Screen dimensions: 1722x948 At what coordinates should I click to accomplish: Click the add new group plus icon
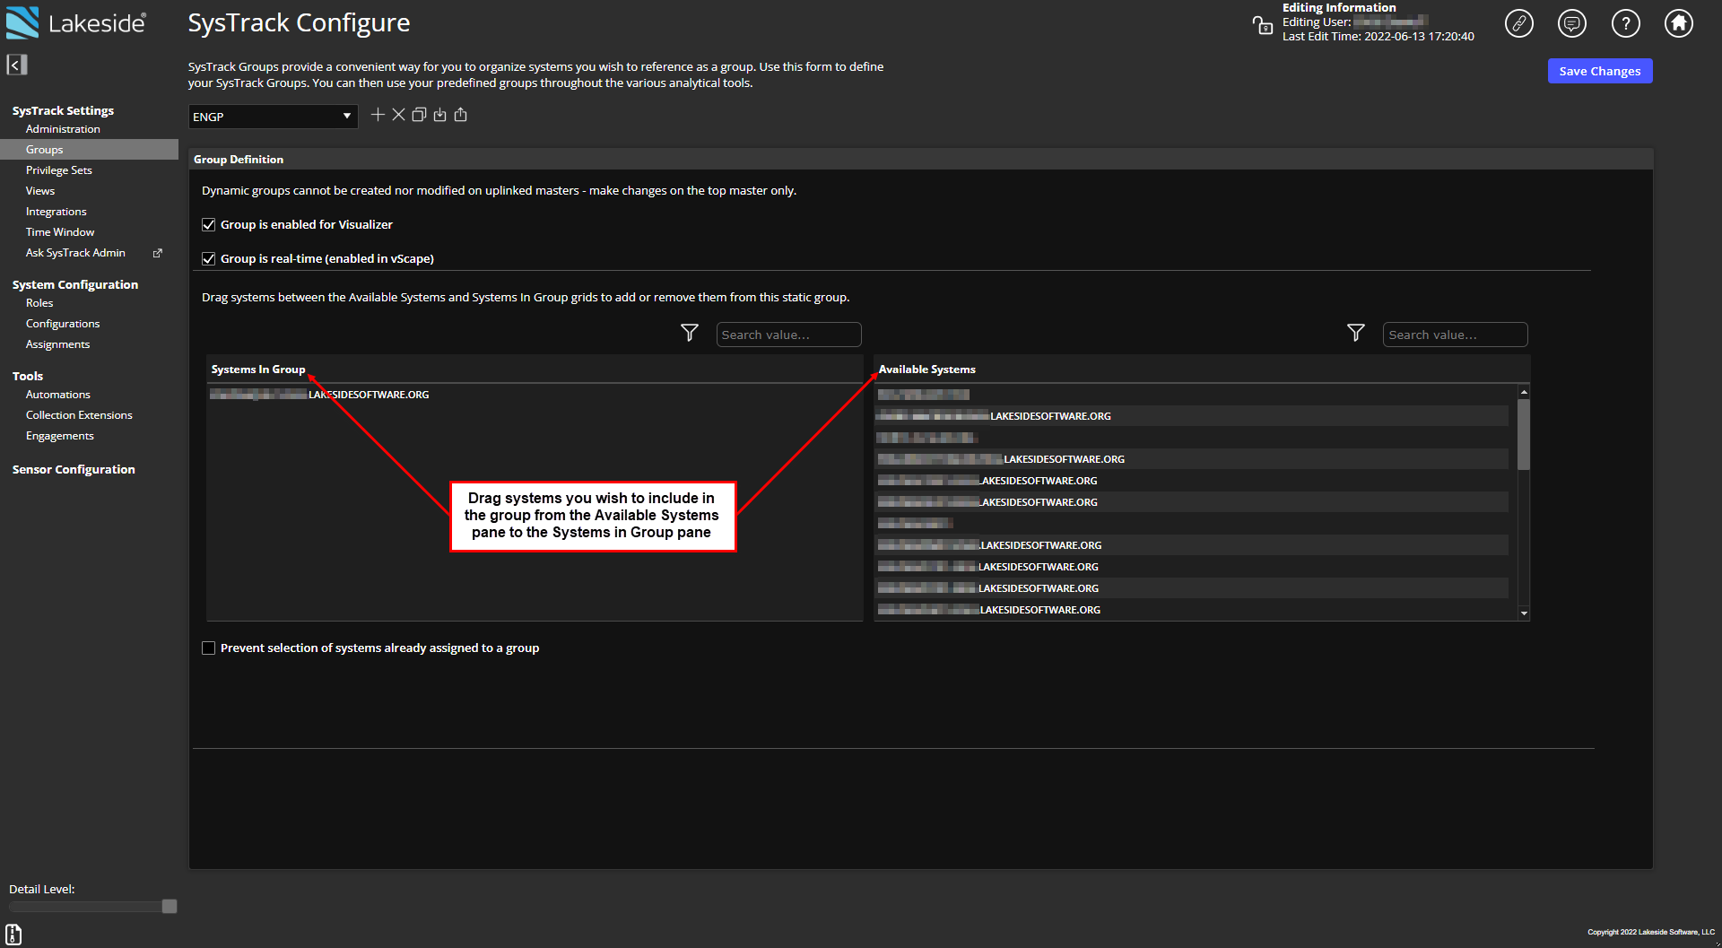[x=378, y=115]
